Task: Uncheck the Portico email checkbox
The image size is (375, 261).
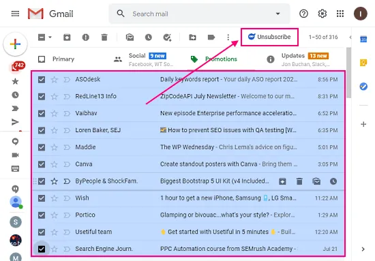Action: pos(42,215)
